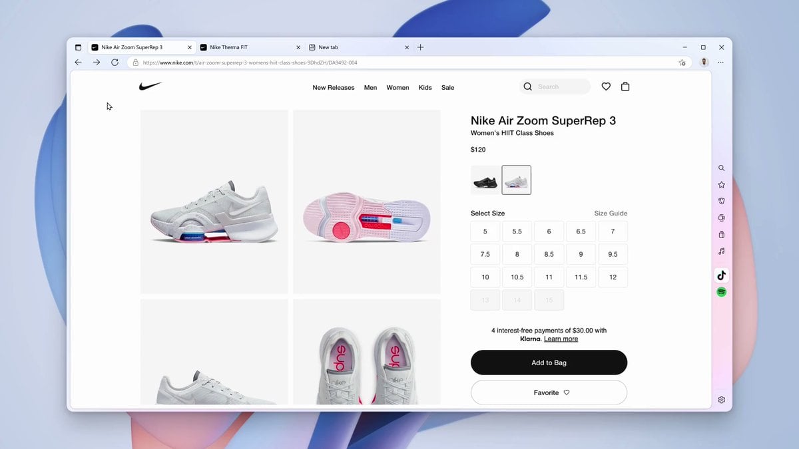Viewport: 799px width, 449px height.
Task: Select size 5
Action: point(485,231)
